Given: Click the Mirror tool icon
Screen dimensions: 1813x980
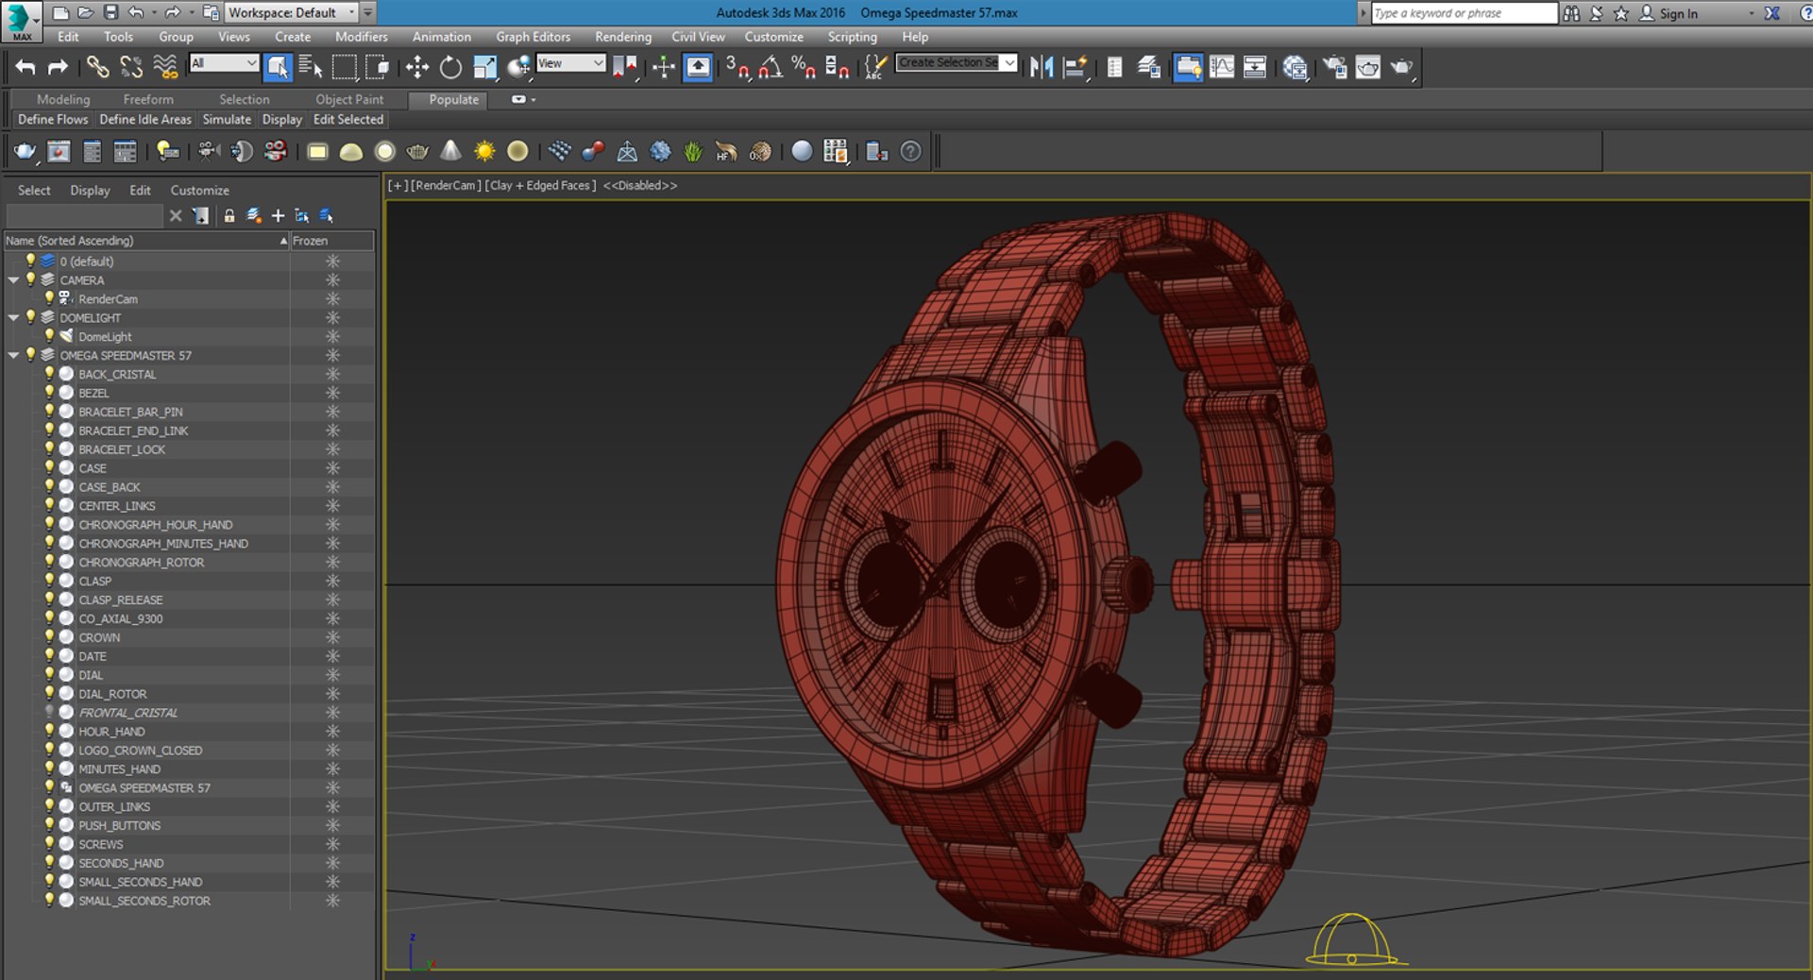Looking at the screenshot, I should 1042,67.
